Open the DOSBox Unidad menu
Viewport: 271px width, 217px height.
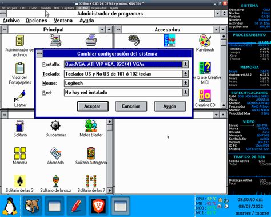coord(83,8)
